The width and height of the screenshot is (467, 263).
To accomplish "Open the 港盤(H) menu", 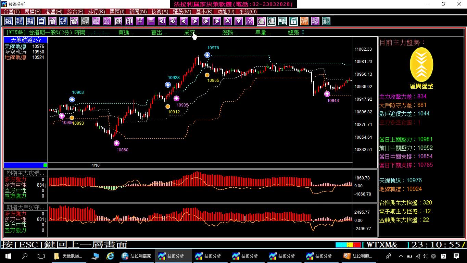I will point(54,12).
